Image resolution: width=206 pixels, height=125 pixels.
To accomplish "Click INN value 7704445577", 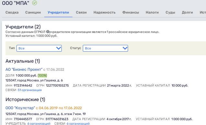I will pyautogui.click(x=23, y=119).
